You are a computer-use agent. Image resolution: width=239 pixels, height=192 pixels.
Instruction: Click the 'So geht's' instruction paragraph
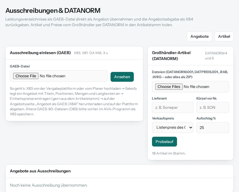(74, 101)
